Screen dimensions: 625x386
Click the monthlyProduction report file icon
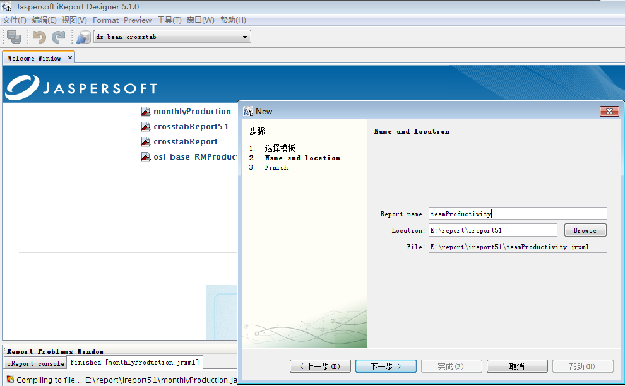[x=145, y=112]
